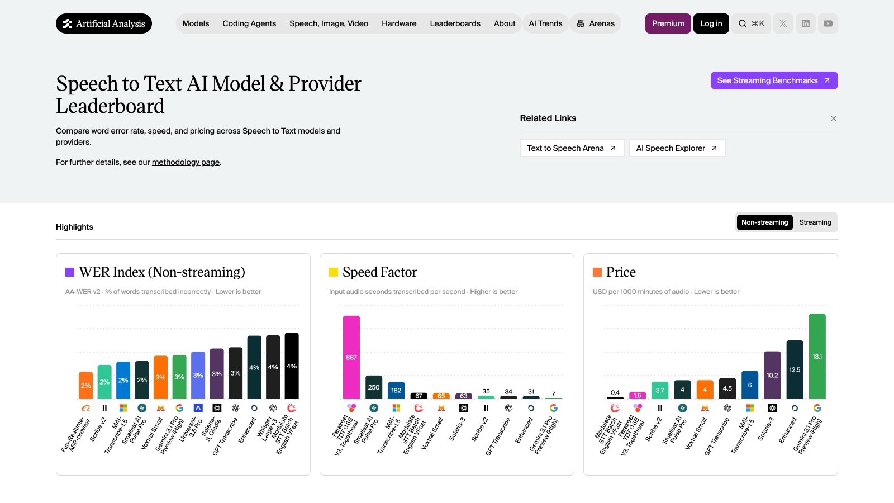Click the purple WER Index color square
Screen dimensions: 894x503
coord(70,272)
